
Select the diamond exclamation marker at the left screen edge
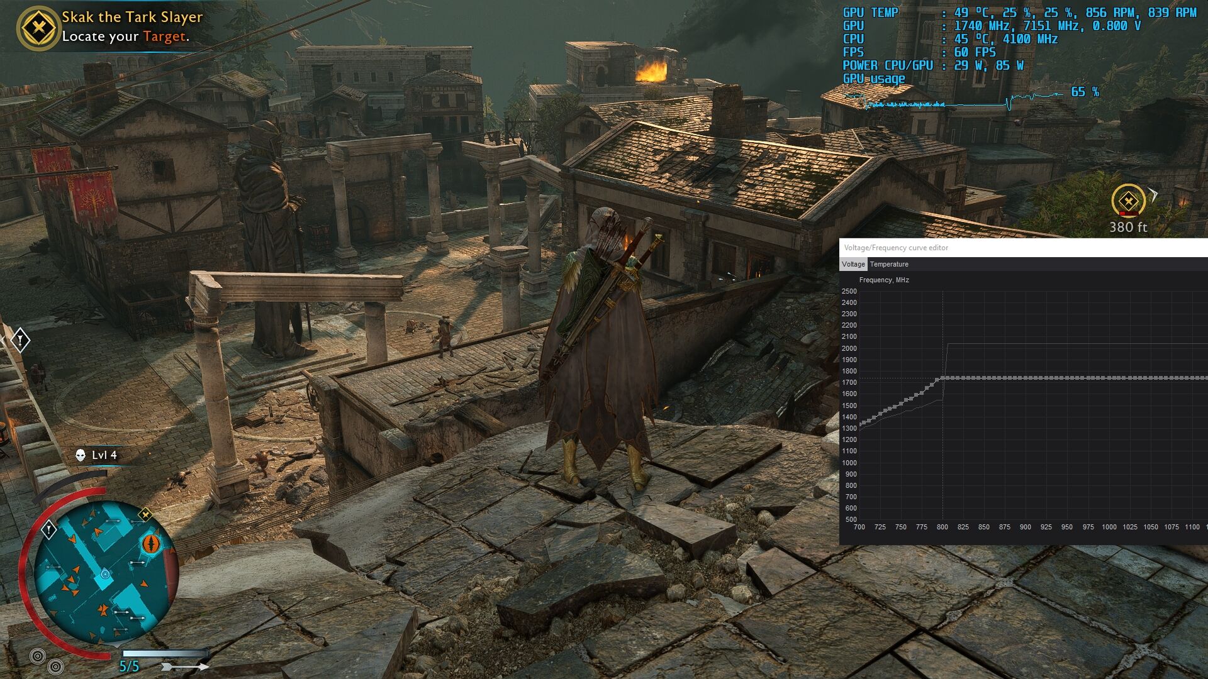(20, 341)
